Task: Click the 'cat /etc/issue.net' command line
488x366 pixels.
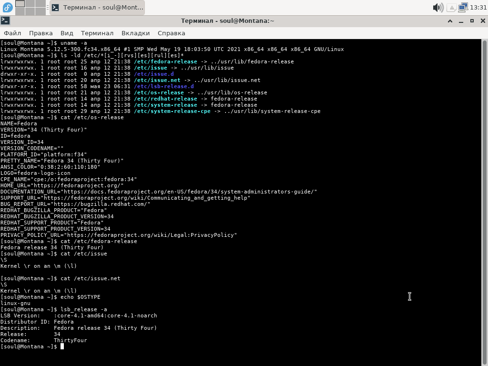Action: (x=61, y=278)
